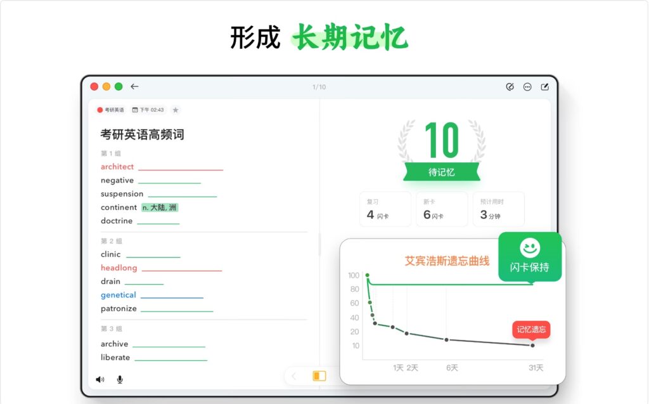
Task: Click the green 待记忆 ribbon badge
Action: click(x=442, y=171)
